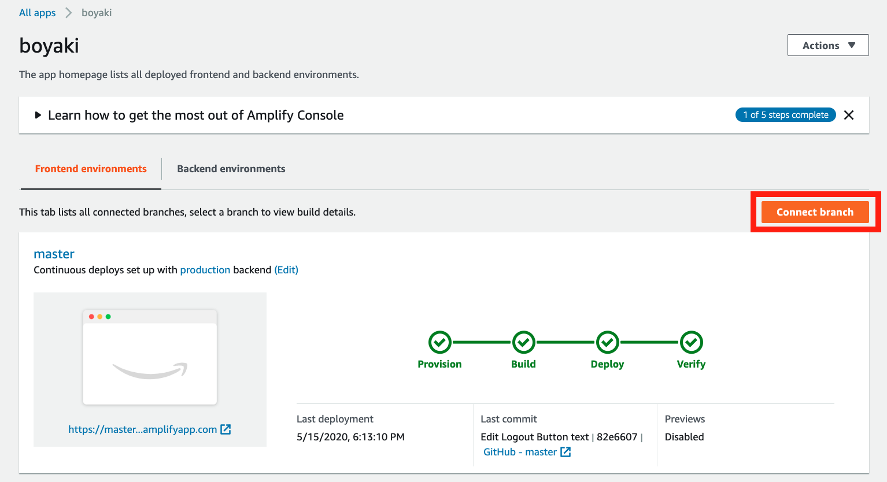Switch to Backend environments tab
The width and height of the screenshot is (887, 482).
click(231, 169)
